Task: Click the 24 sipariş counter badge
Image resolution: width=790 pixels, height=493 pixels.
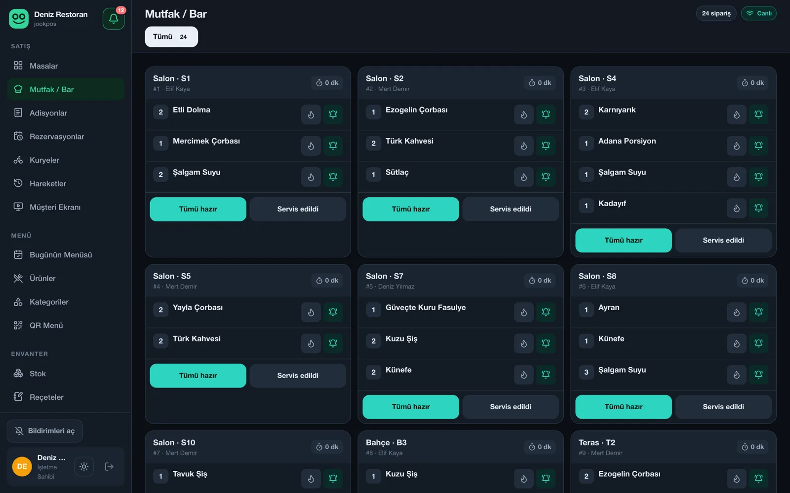Action: [x=716, y=13]
